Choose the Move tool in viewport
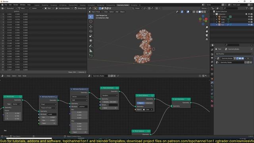 91,27
